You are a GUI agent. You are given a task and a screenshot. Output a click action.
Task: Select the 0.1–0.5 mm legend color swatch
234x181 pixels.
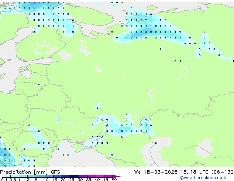click(6, 176)
